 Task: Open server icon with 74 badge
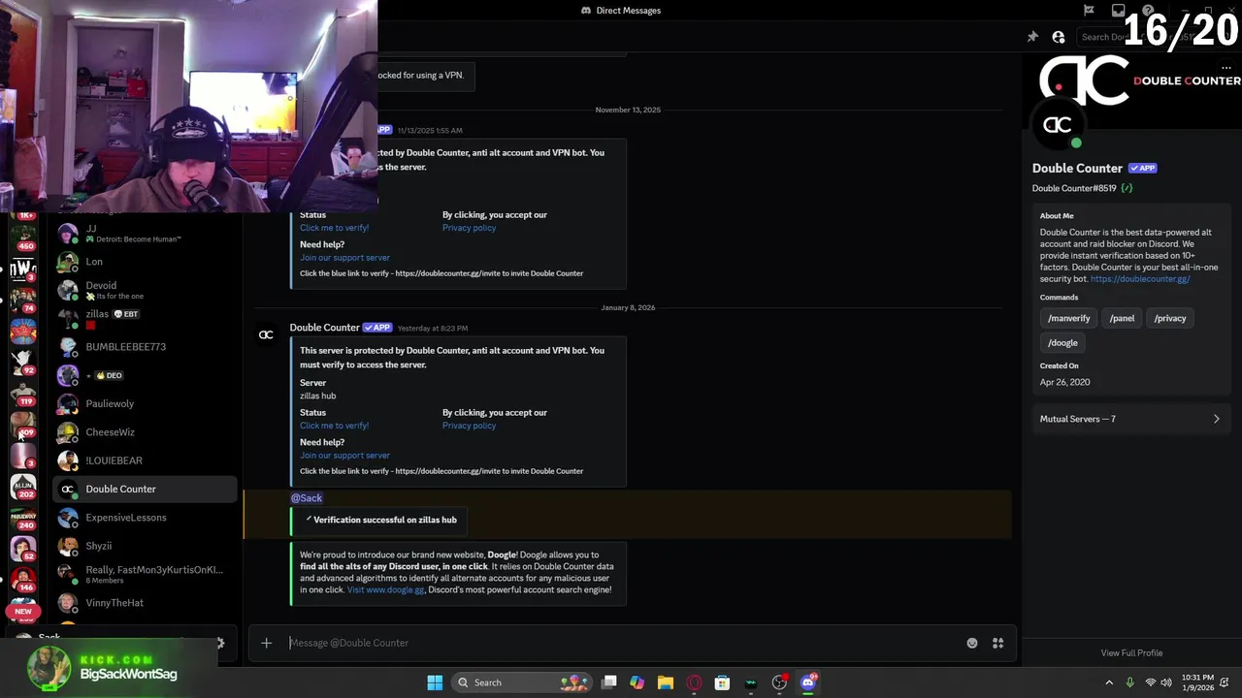(x=23, y=300)
